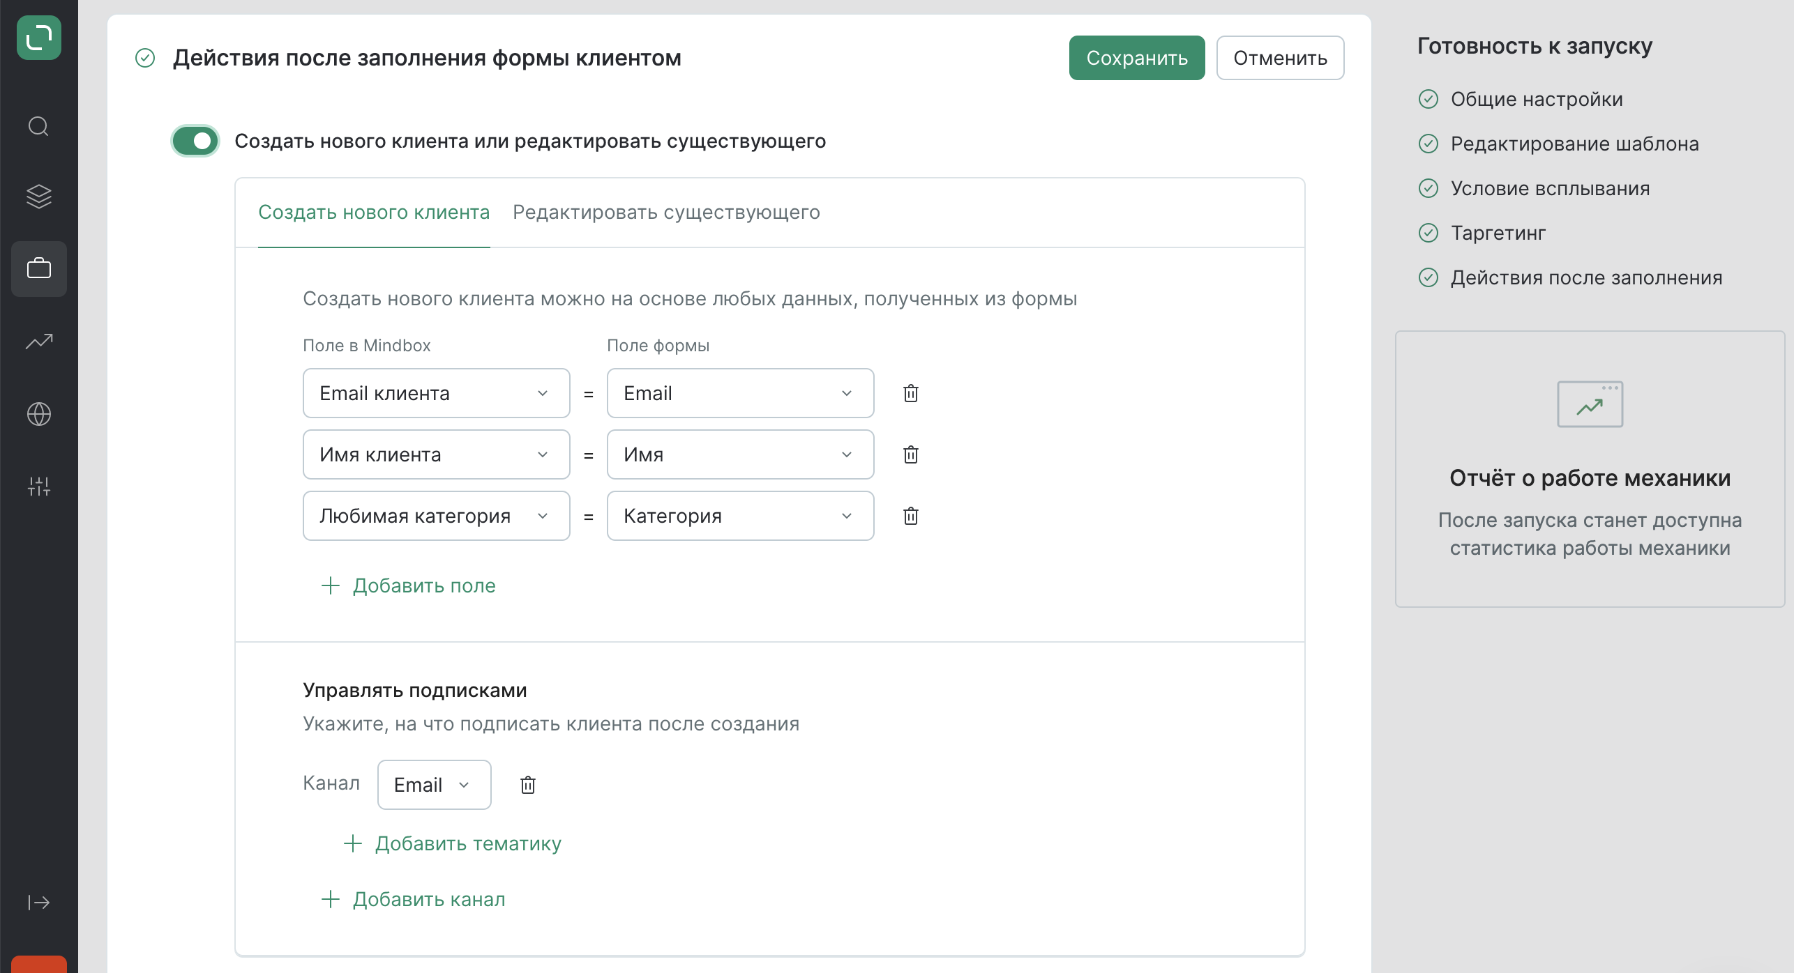Add a new field with Добавить поле
Image resolution: width=1794 pixels, height=973 pixels.
pyautogui.click(x=408, y=585)
